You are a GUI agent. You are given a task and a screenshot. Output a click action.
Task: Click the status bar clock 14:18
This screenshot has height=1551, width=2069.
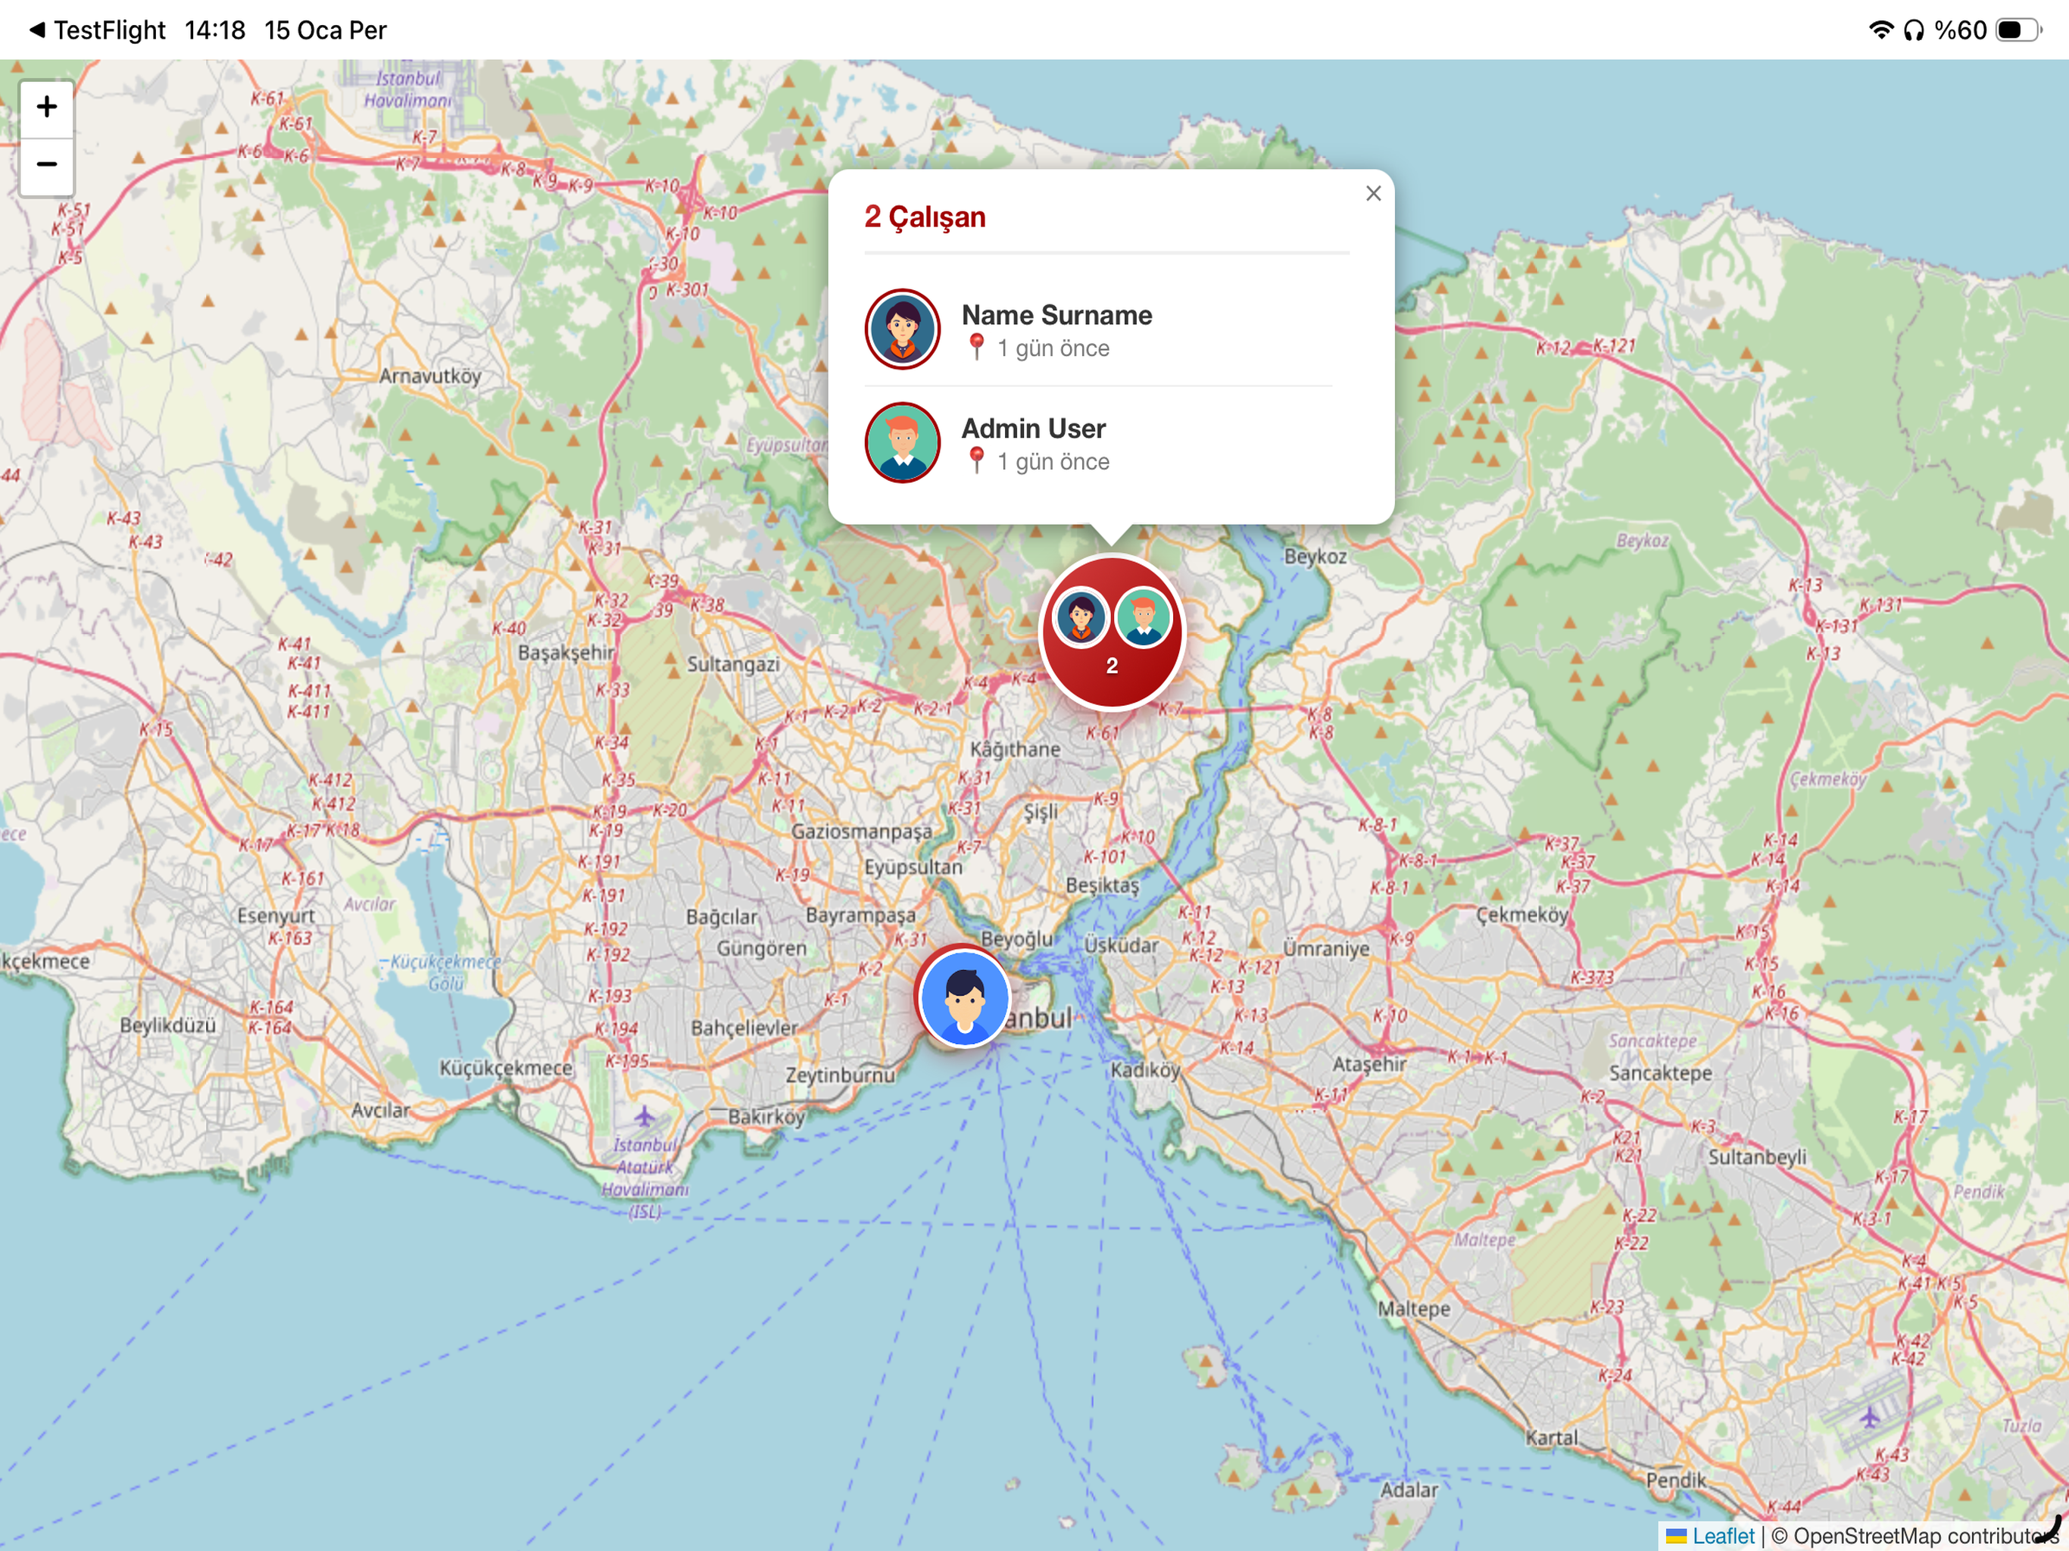coord(215,30)
